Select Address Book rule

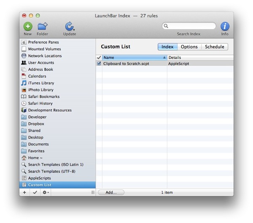pyautogui.click(x=57, y=69)
